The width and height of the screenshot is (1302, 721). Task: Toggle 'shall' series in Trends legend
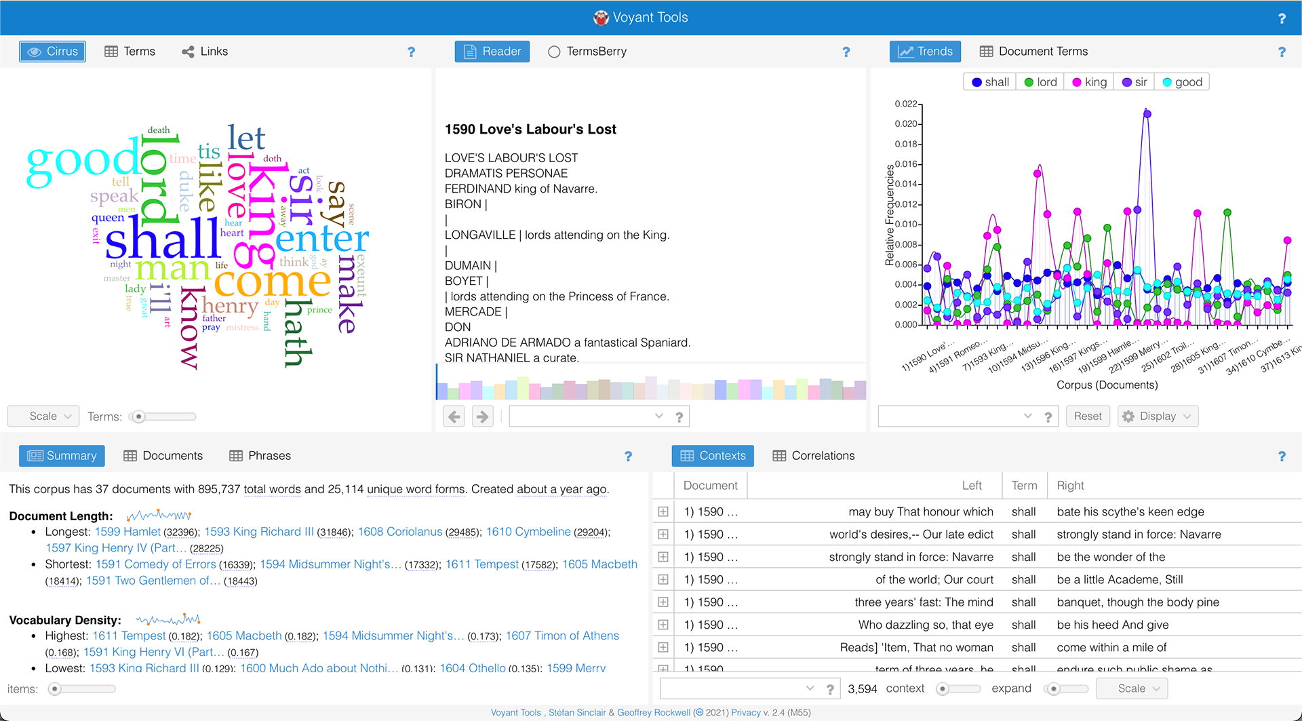pos(990,82)
